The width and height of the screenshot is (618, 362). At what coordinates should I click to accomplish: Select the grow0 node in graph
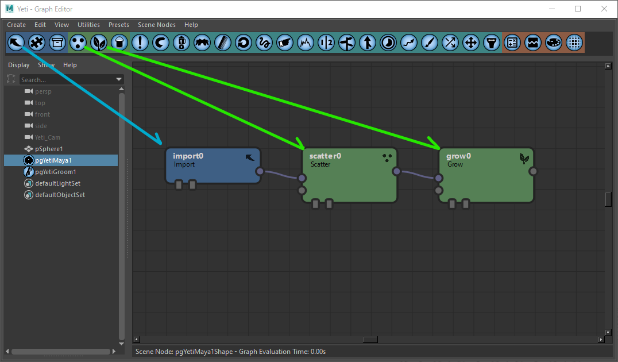(x=486, y=175)
